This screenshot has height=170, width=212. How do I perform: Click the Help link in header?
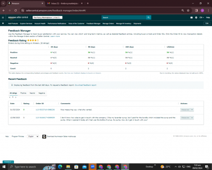tap(208, 17)
